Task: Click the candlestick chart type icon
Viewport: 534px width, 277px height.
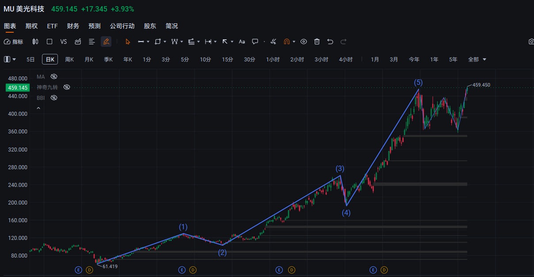Action: 35,42
